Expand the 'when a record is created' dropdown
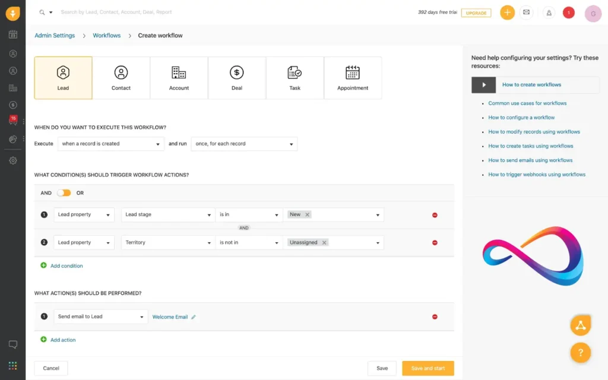This screenshot has height=380, width=608. click(x=110, y=144)
